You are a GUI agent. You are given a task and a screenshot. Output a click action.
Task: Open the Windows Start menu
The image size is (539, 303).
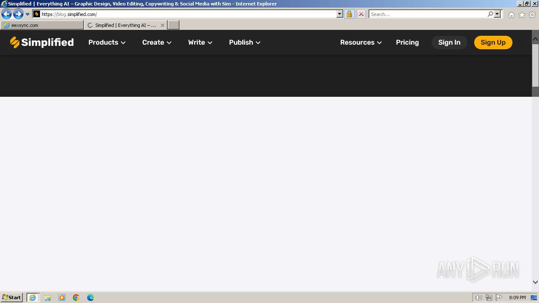pyautogui.click(x=11, y=298)
